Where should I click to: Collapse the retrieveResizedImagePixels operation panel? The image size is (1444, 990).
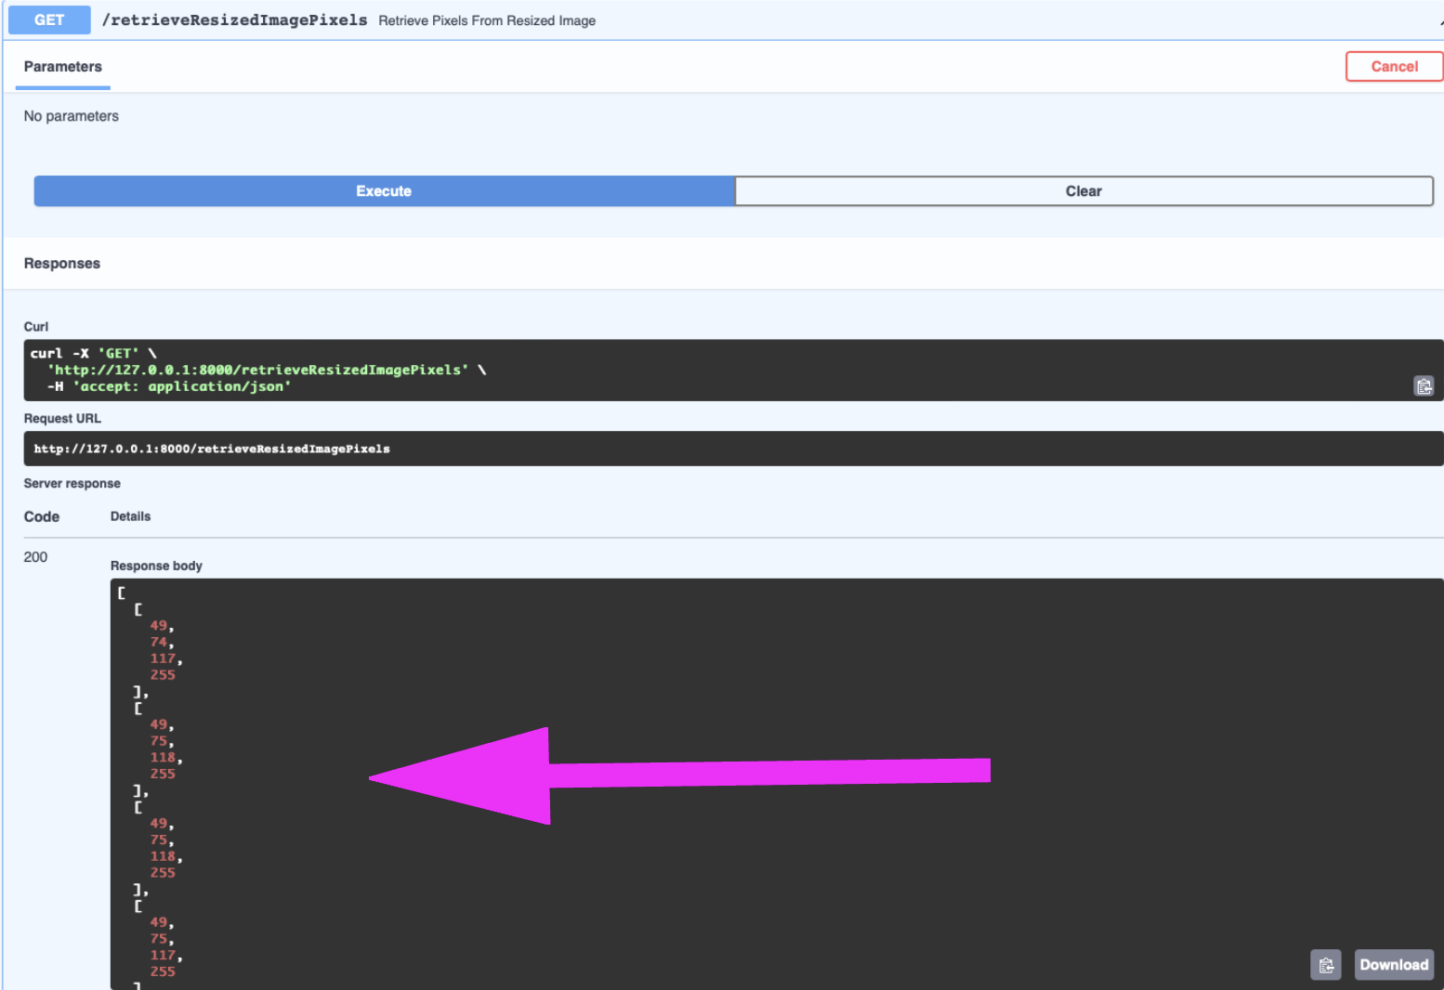(x=236, y=20)
